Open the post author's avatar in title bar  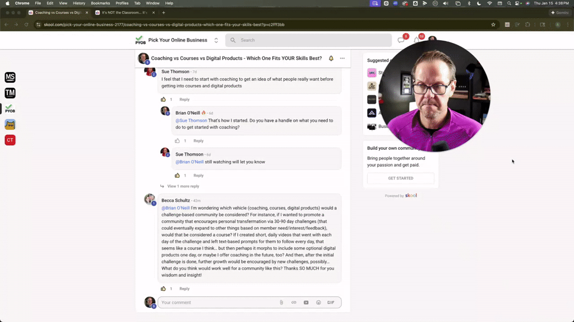143,58
